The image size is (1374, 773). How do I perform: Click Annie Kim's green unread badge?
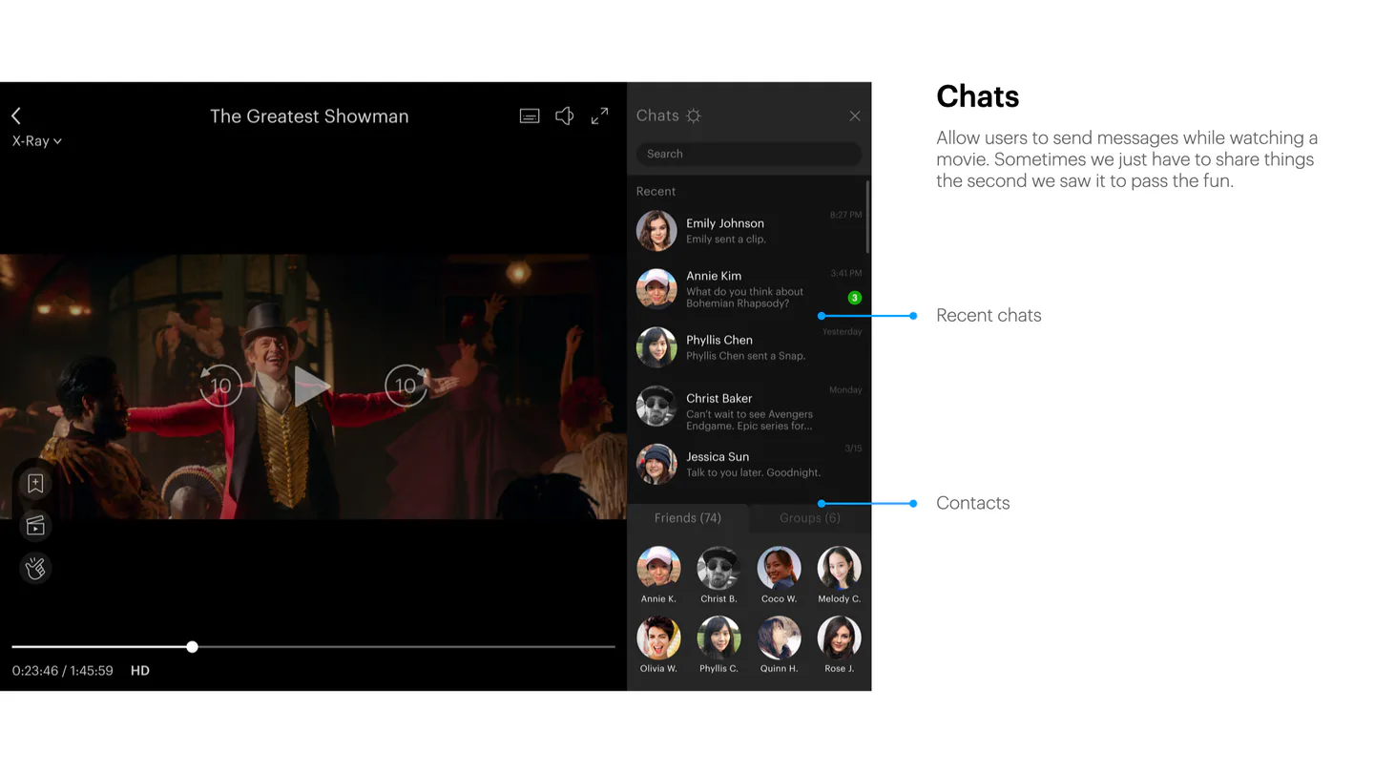855,298
